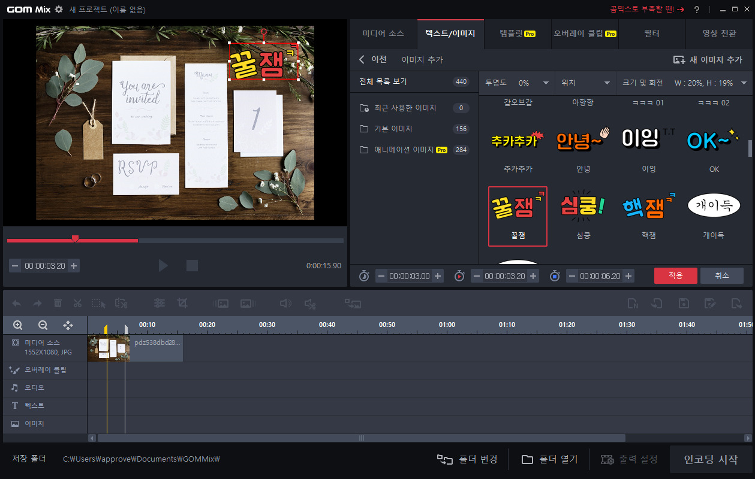This screenshot has height=479, width=755.
Task: Open the 위치 position dropdown
Action: [585, 83]
